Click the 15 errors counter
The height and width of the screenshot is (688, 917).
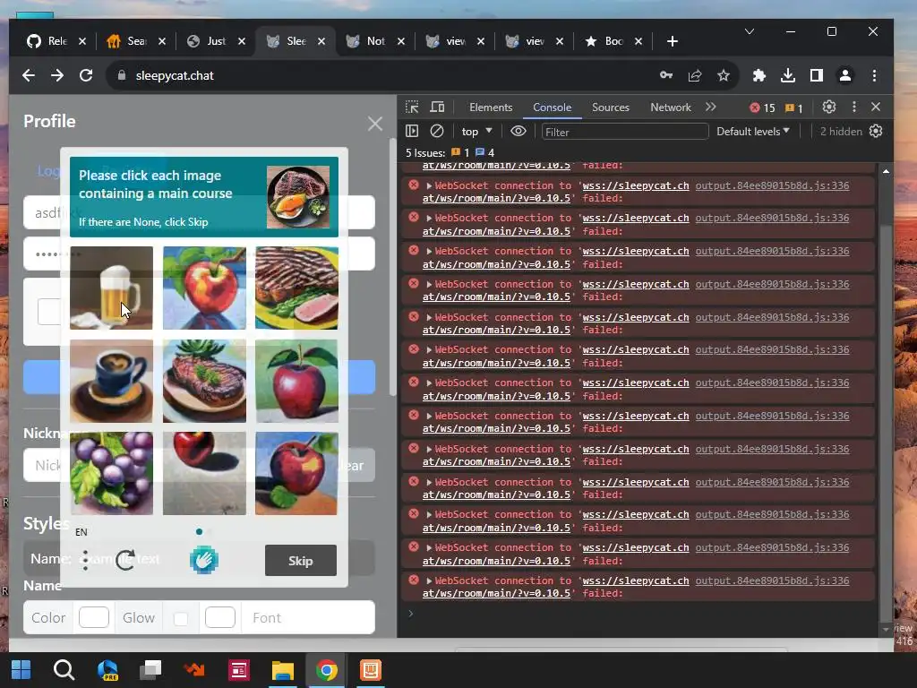coord(762,107)
